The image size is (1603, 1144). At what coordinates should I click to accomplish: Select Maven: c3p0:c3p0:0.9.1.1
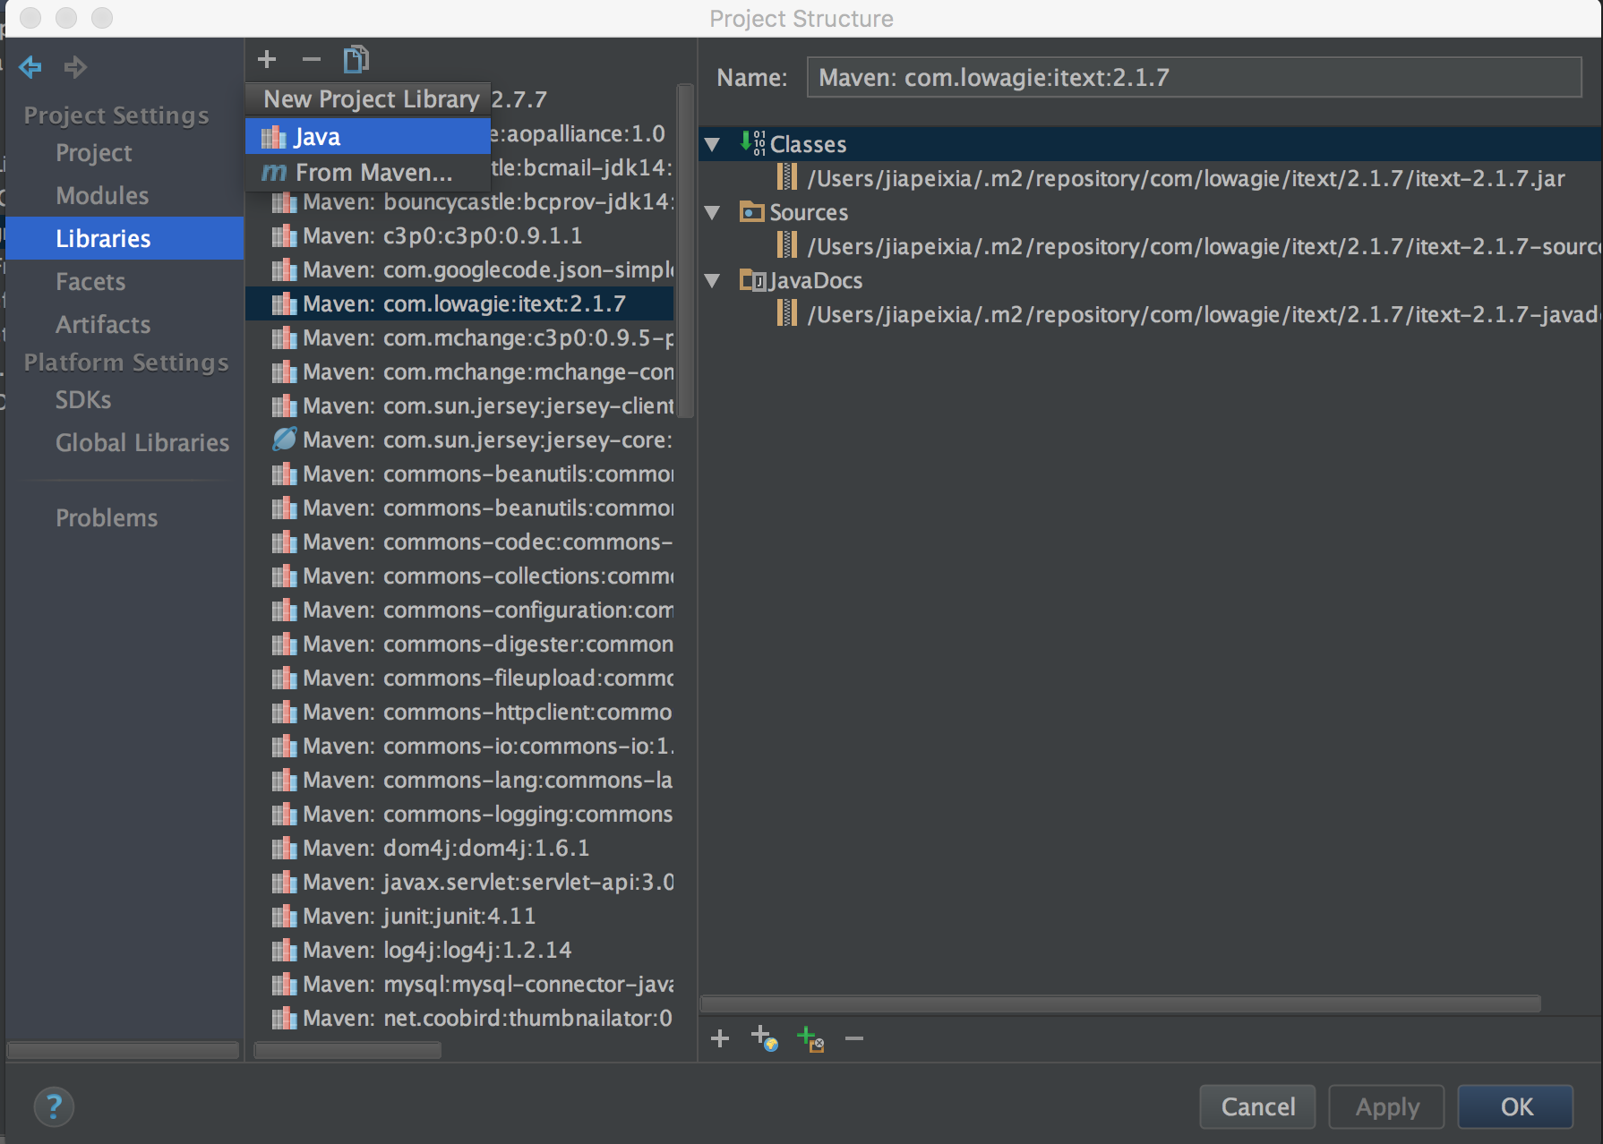pyautogui.click(x=459, y=235)
